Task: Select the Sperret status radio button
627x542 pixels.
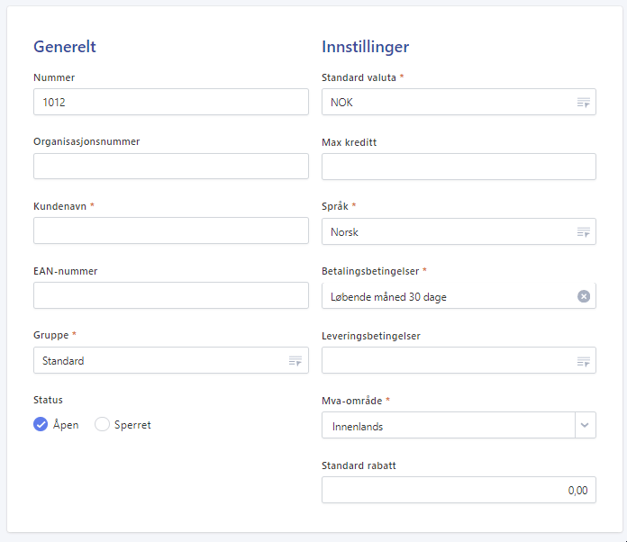Action: click(x=102, y=424)
